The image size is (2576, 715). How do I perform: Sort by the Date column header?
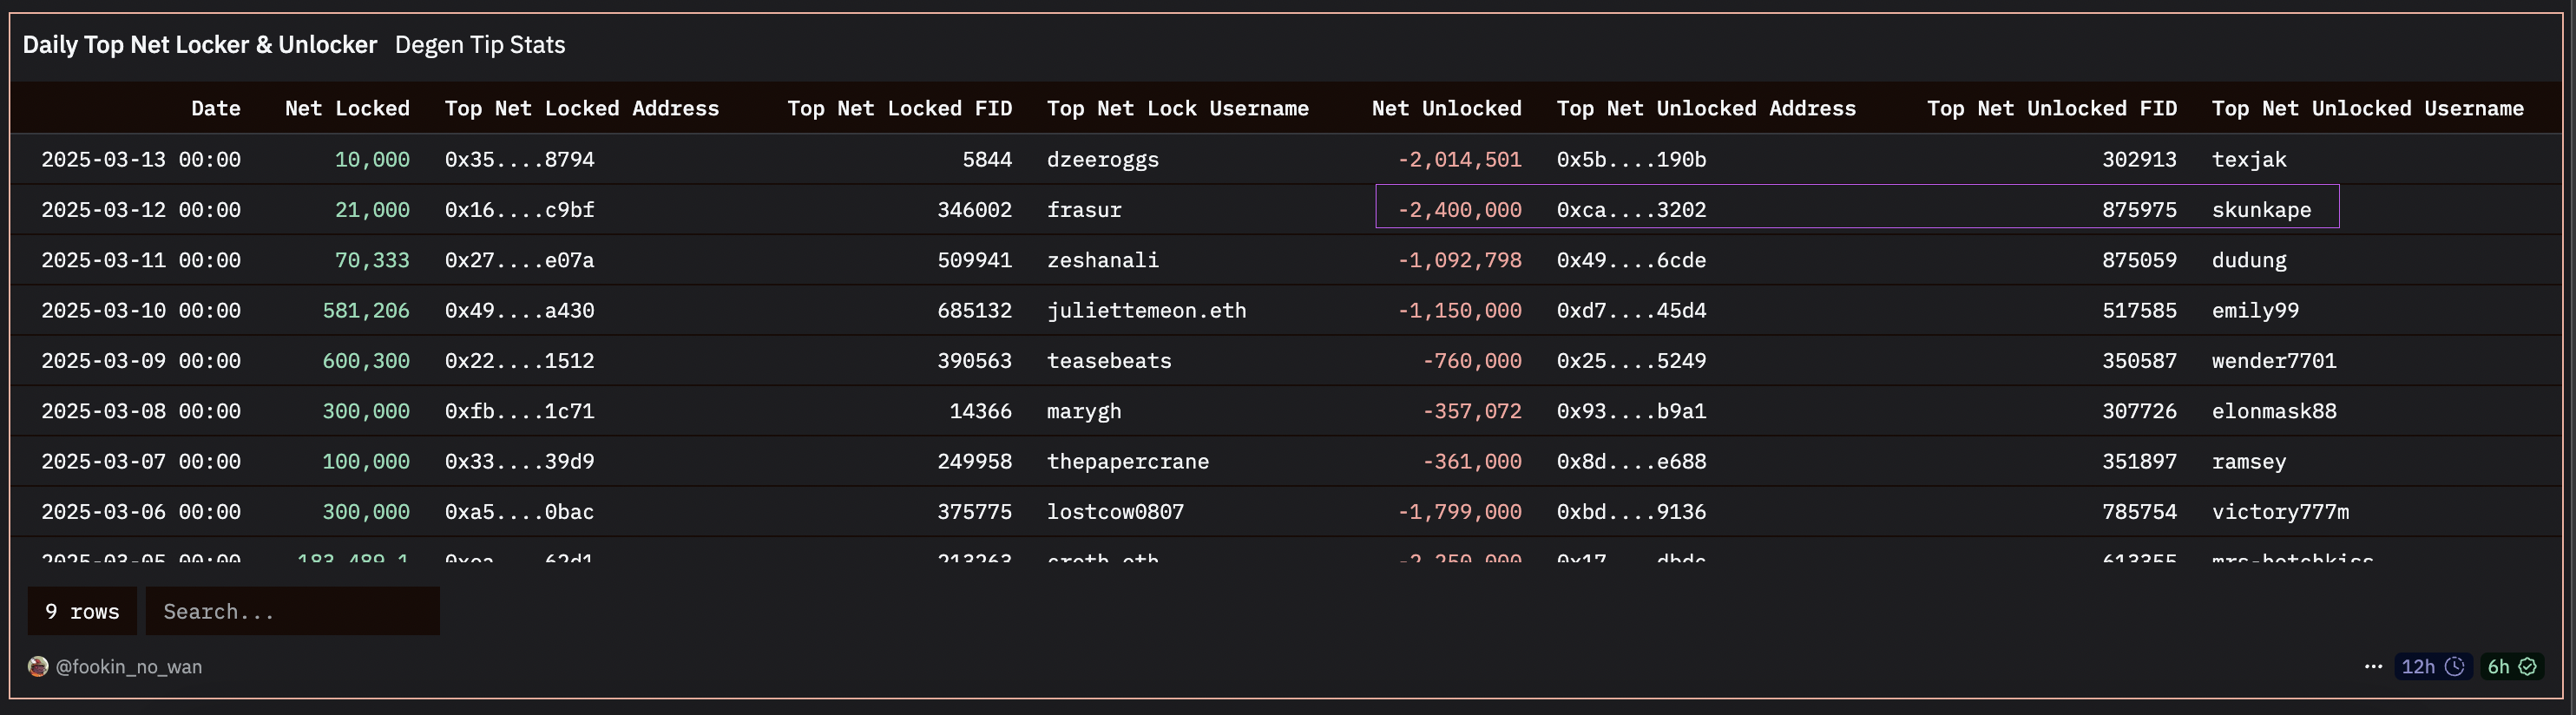coord(215,108)
